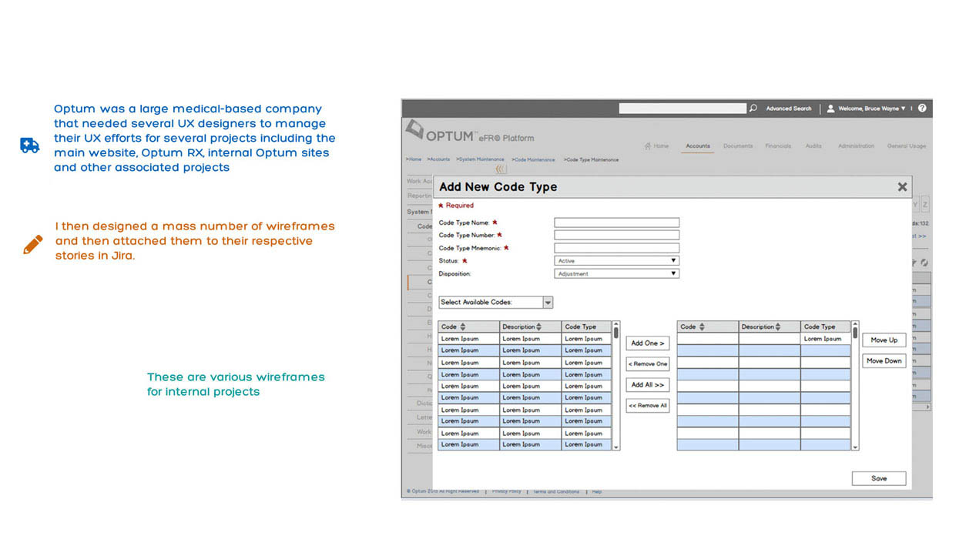The height and width of the screenshot is (549, 976).
Task: Click the Code Type Name input field
Action: 616,223
